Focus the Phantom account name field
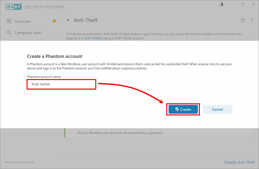259x169 pixels. (x=61, y=84)
